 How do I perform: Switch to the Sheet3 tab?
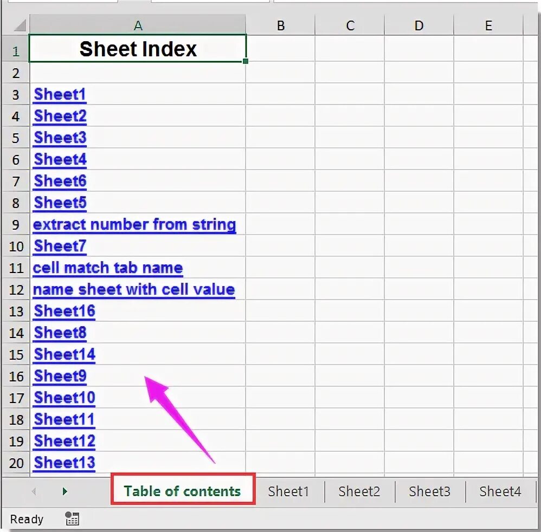click(429, 491)
